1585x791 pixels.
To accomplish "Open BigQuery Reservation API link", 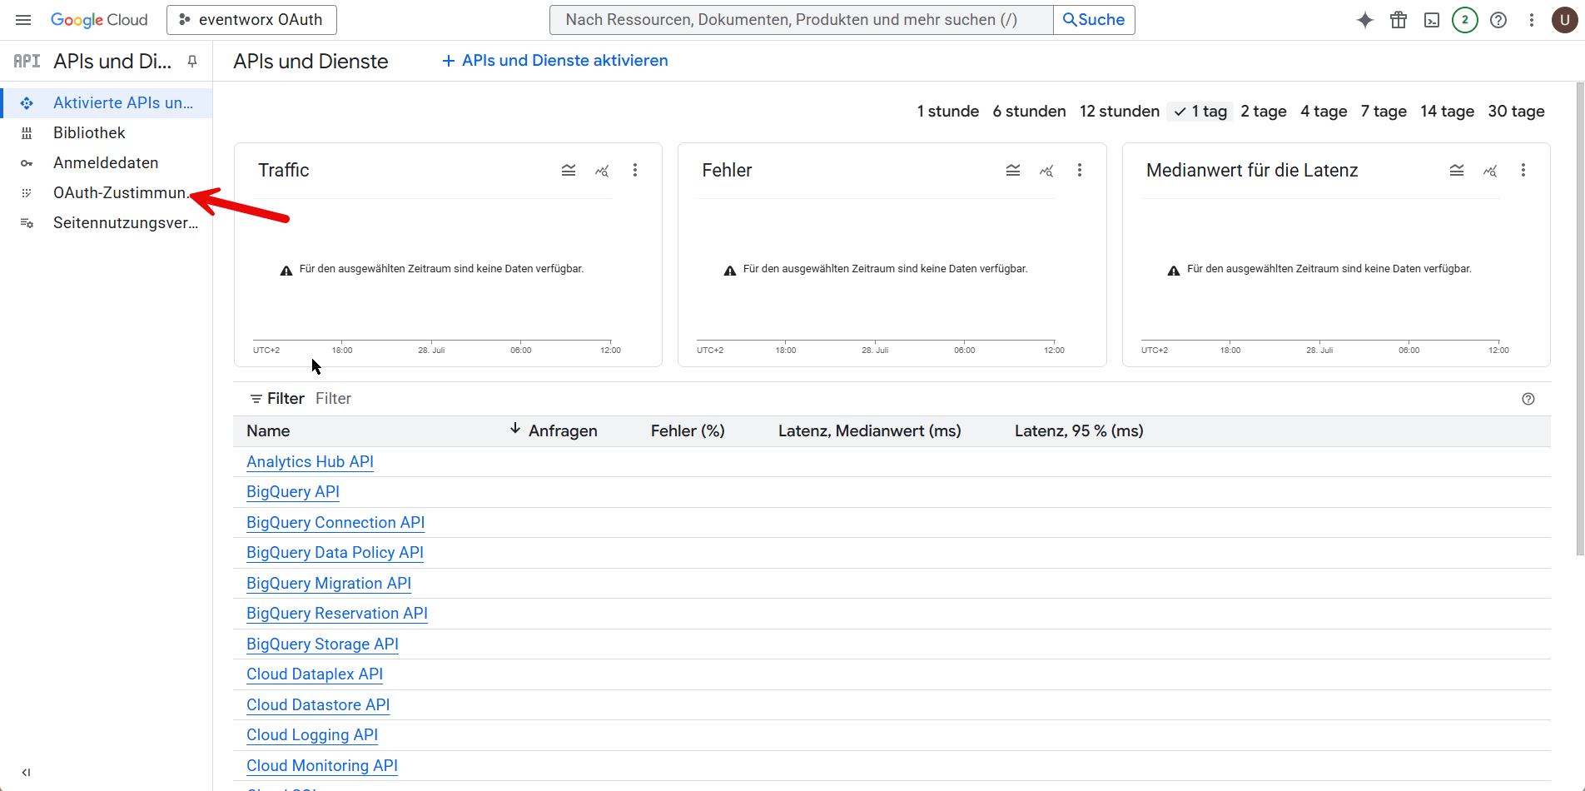I will pyautogui.click(x=337, y=614).
